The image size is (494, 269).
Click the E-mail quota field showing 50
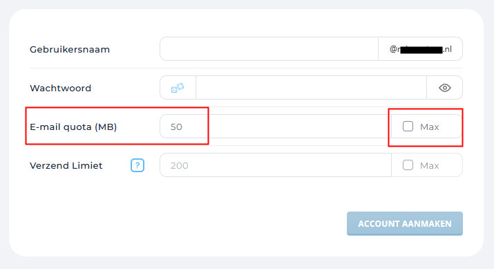pos(276,127)
